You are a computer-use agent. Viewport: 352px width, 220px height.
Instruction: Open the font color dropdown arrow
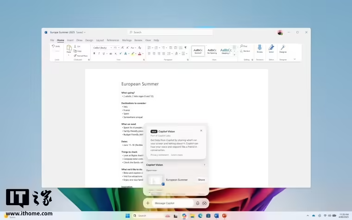coord(143,54)
